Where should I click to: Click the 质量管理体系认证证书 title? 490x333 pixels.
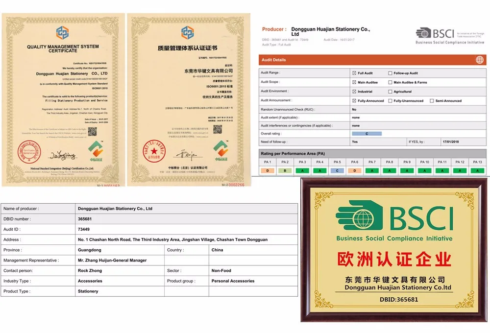click(187, 48)
